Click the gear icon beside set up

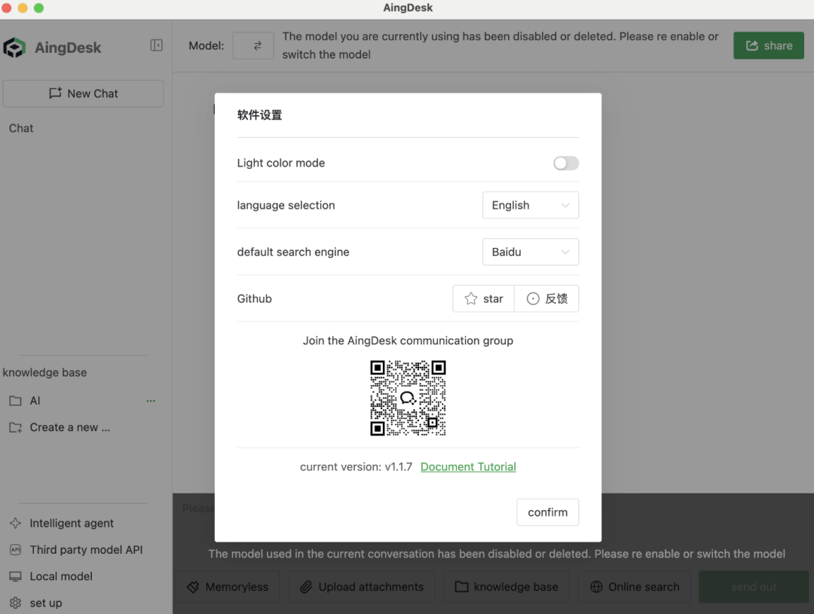point(16,603)
